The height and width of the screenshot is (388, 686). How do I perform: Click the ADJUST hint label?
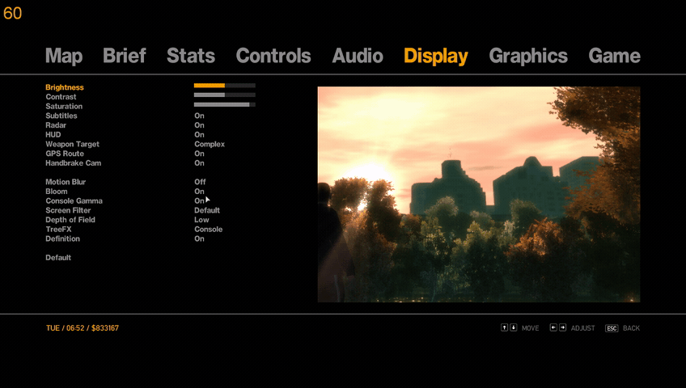click(582, 328)
